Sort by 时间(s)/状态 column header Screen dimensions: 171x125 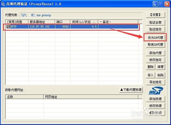tap(84, 22)
